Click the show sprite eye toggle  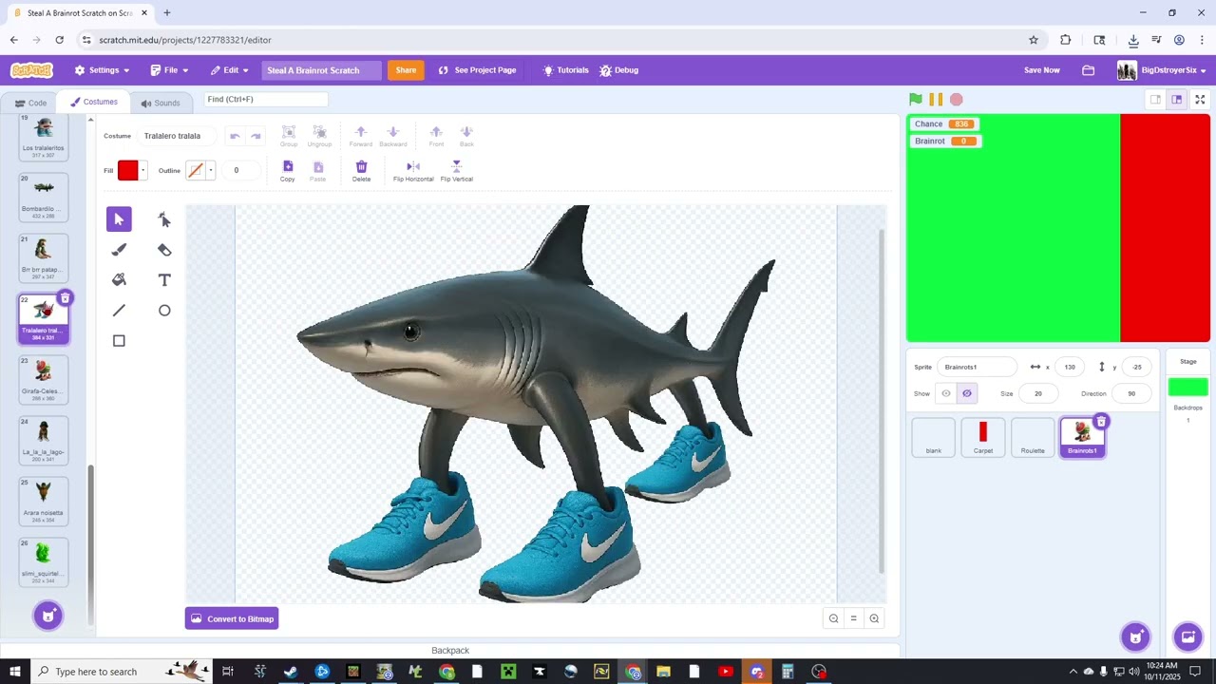click(x=946, y=393)
